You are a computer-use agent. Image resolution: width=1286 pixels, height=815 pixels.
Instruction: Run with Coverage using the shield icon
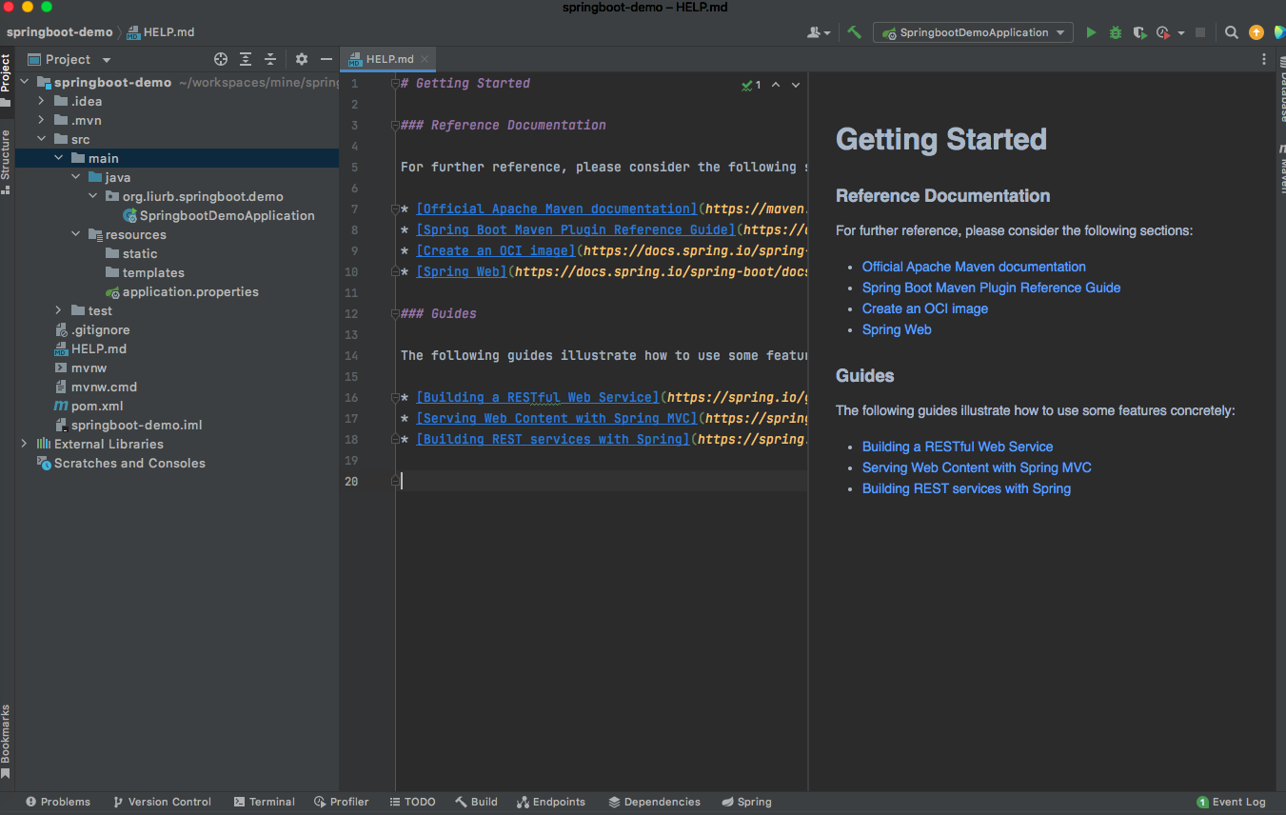[x=1139, y=32]
